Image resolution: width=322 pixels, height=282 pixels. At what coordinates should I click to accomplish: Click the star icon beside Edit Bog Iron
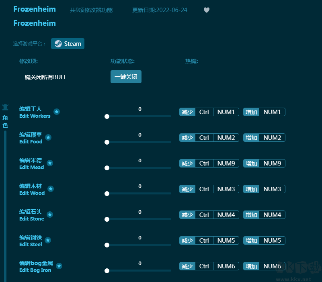(x=59, y=266)
